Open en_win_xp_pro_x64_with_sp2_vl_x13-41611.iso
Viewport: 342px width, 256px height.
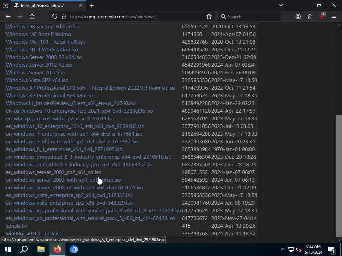60,118
